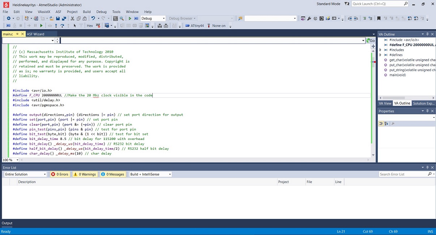Open the VAssistX menu

point(43,11)
